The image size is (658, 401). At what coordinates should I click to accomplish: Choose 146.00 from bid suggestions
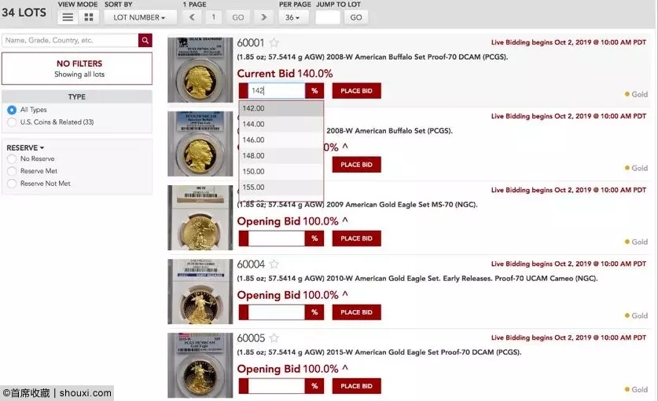pos(281,140)
